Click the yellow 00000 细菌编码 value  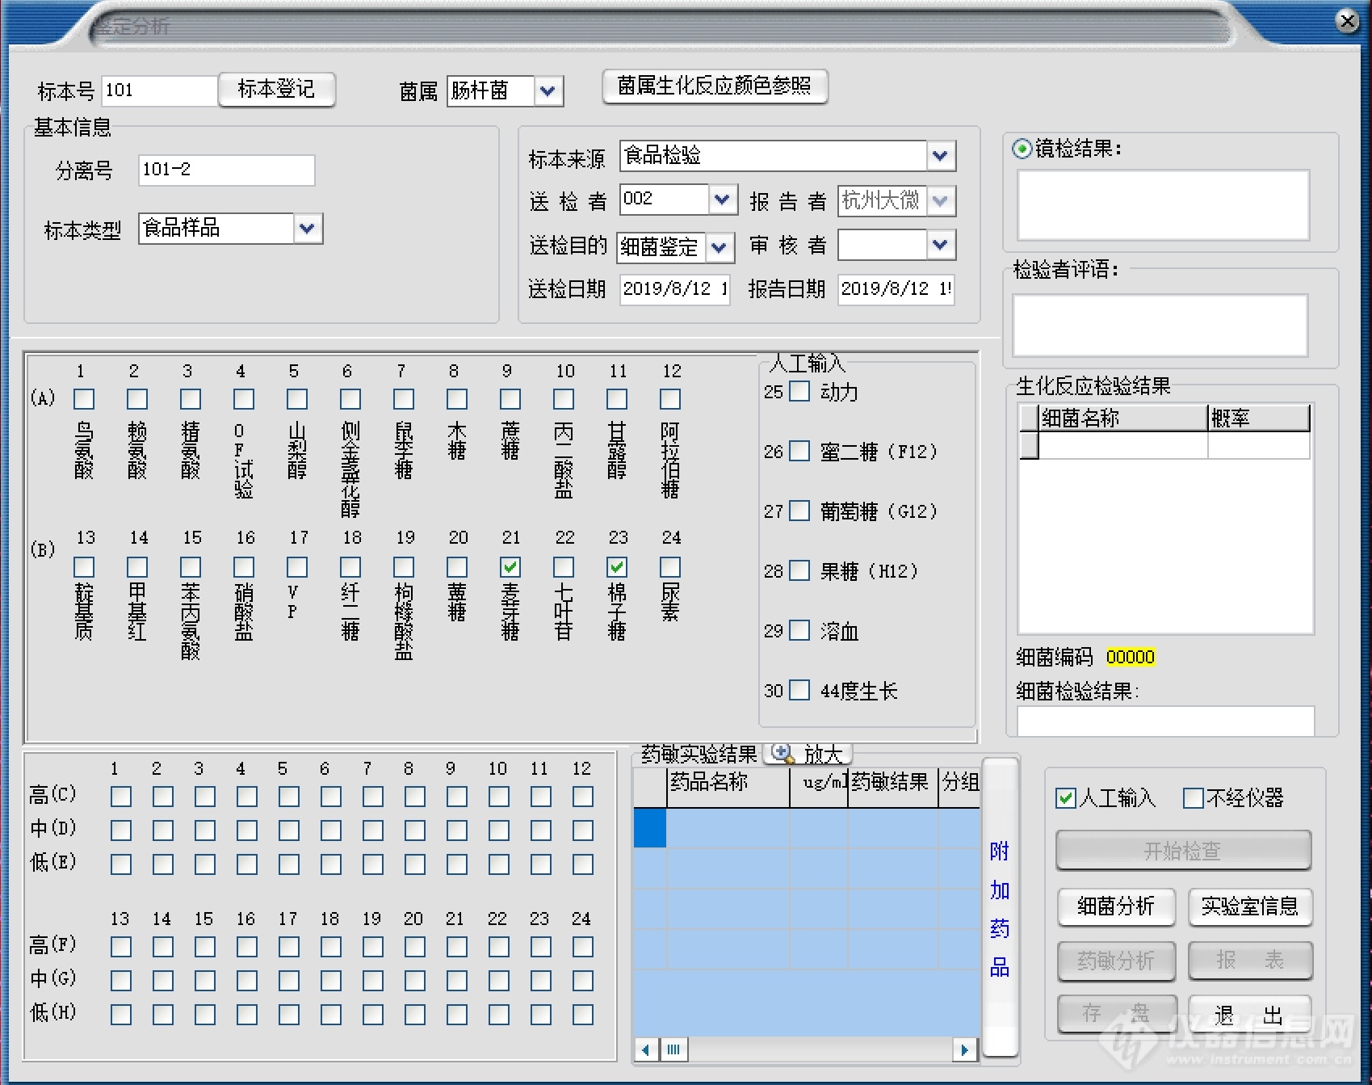click(x=1130, y=658)
